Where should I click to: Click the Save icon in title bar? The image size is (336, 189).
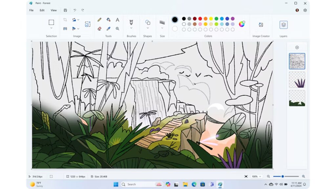click(x=65, y=10)
